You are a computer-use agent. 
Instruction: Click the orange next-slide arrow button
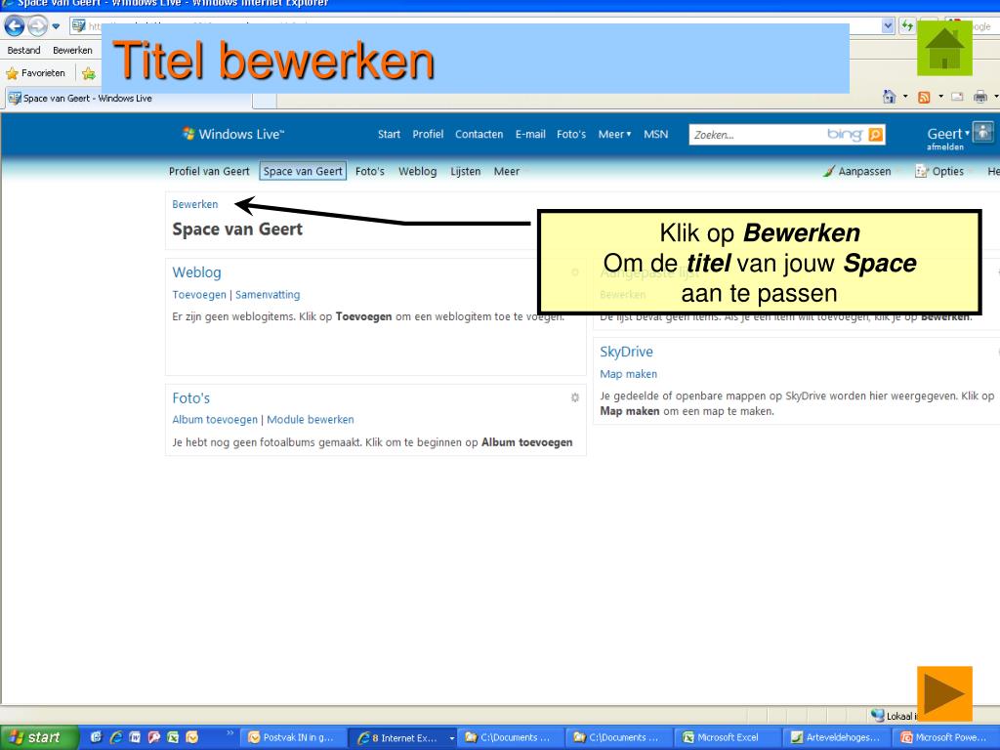(x=944, y=694)
